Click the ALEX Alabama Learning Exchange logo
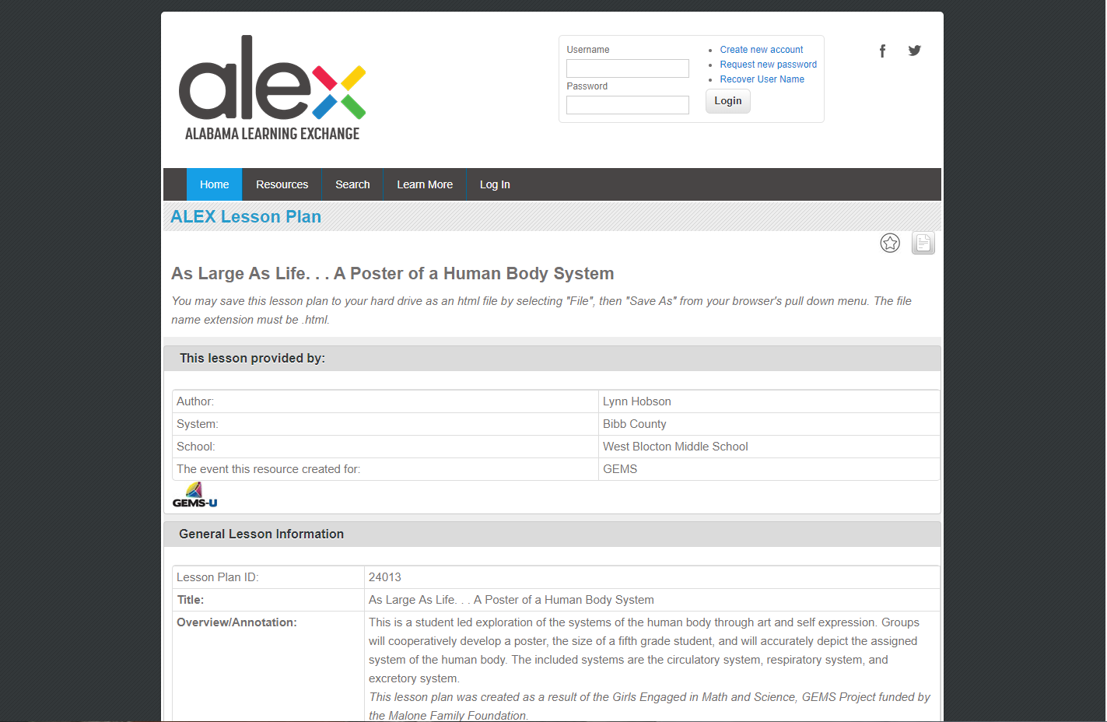This screenshot has height=722, width=1107. click(x=272, y=87)
